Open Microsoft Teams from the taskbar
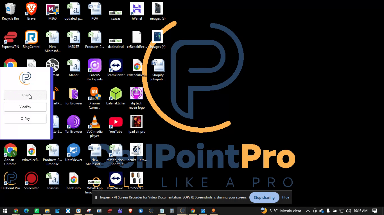 (x=120, y=211)
